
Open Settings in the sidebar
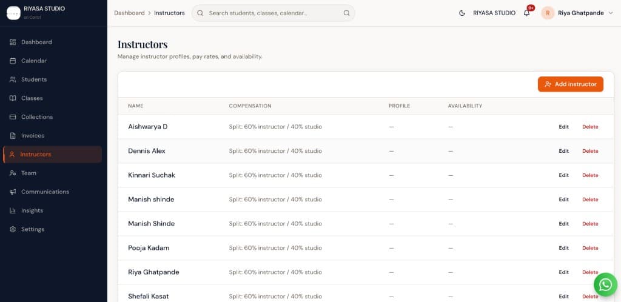[x=52, y=229]
